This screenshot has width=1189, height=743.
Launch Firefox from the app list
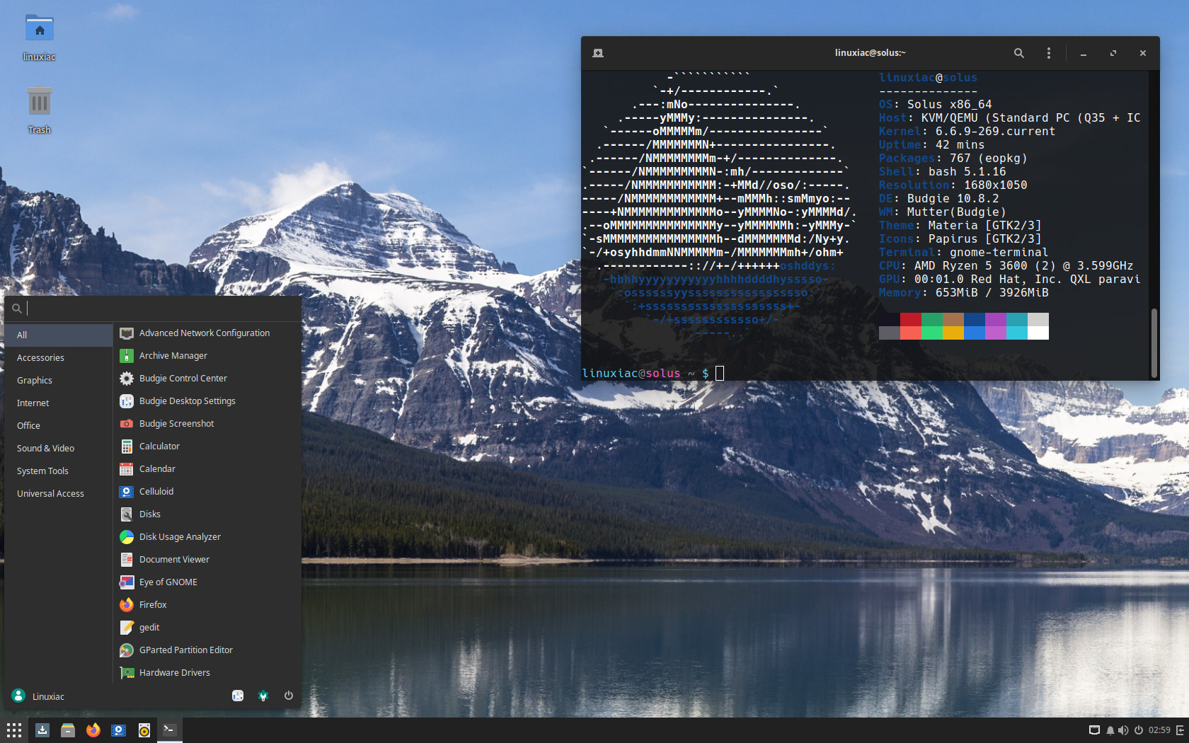click(207, 604)
